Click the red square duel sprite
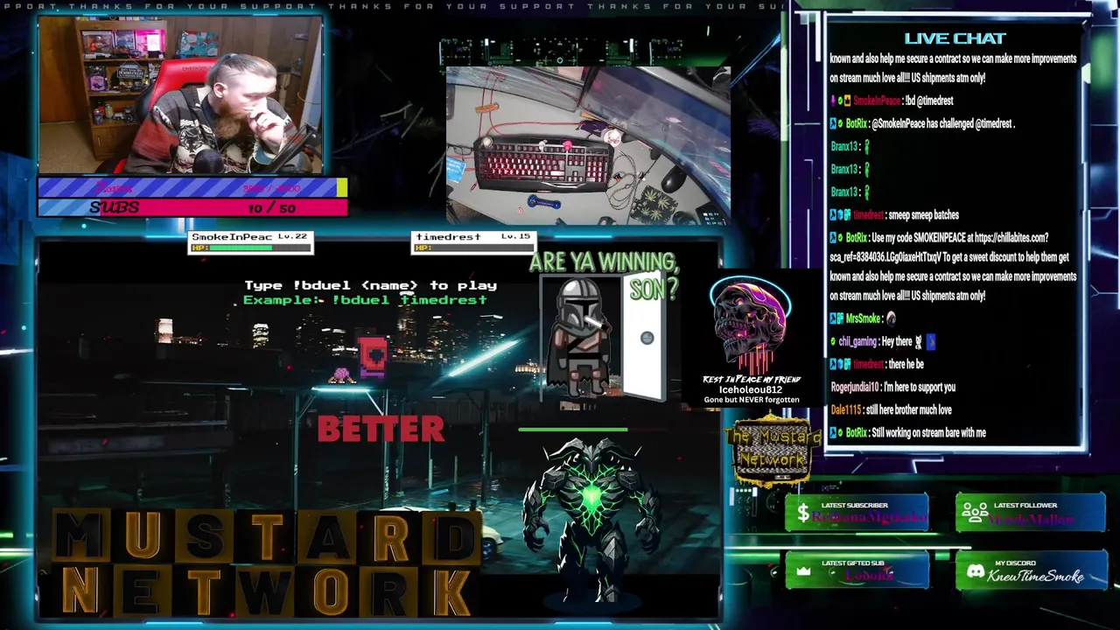The width and height of the screenshot is (1120, 630). pos(373,357)
